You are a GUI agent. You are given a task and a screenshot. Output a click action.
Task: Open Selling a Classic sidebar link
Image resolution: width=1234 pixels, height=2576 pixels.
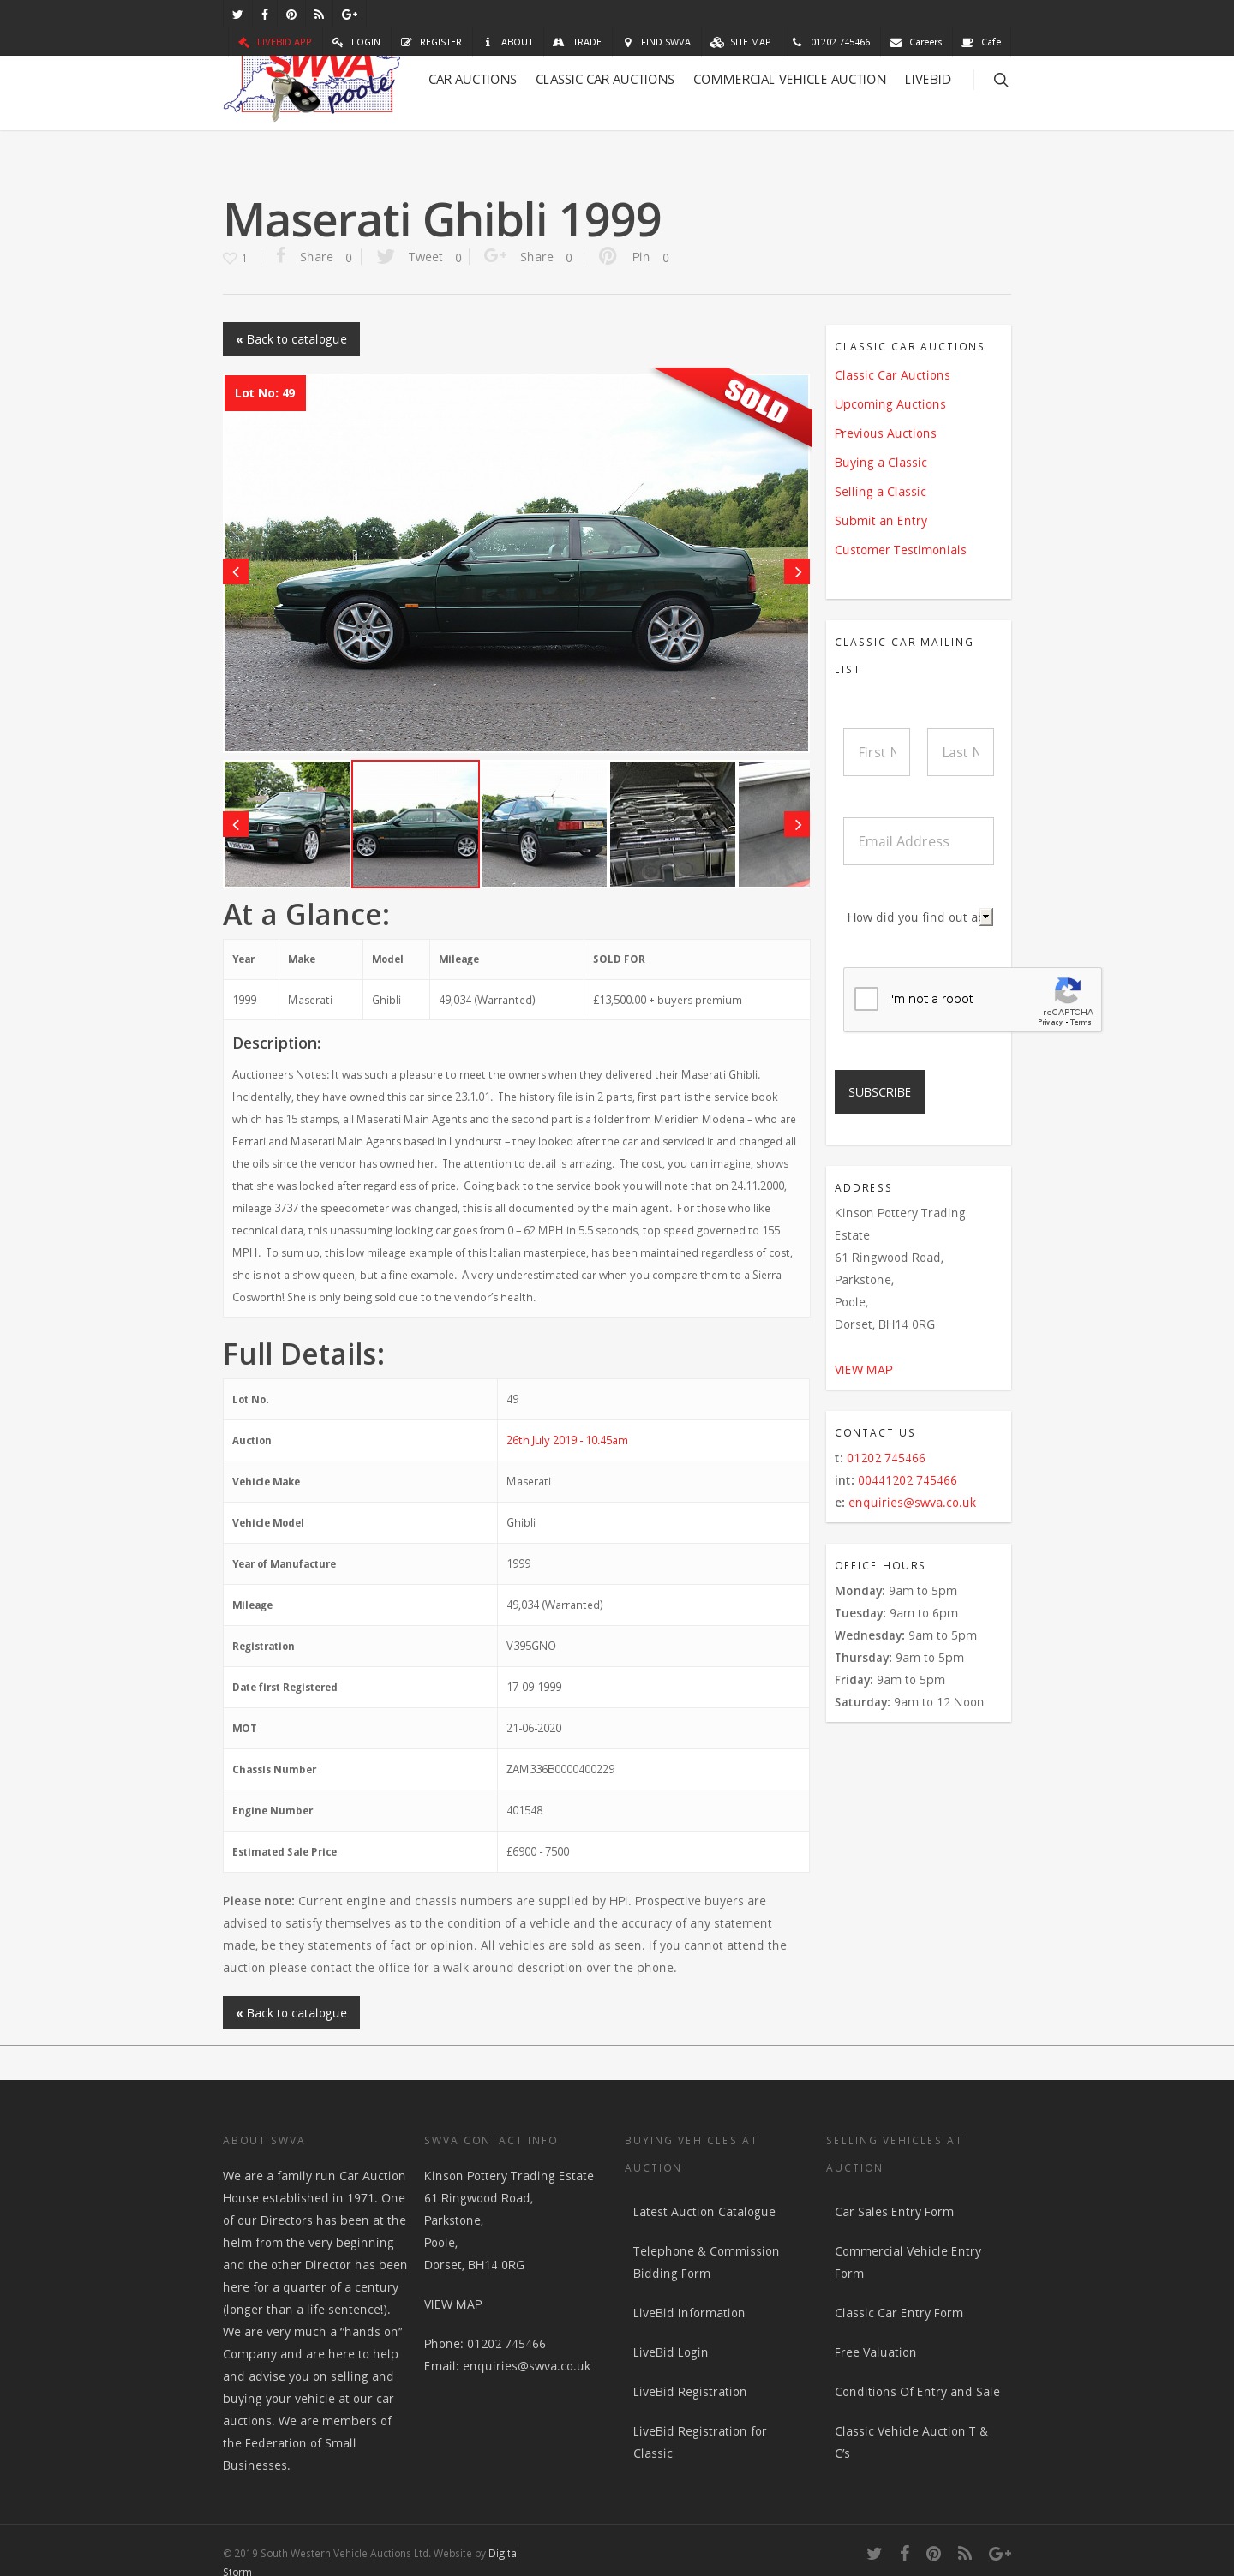pyautogui.click(x=880, y=491)
